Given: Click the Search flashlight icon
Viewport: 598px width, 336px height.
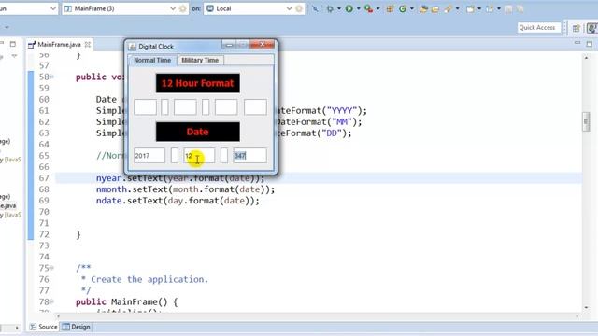Looking at the screenshot, I should point(448,8).
